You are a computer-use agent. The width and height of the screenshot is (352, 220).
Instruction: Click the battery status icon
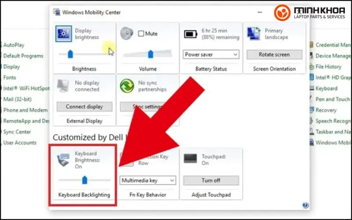(191, 34)
